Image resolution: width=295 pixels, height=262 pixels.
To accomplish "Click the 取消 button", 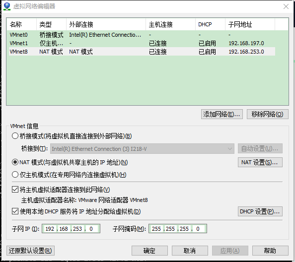I will 190,251.
